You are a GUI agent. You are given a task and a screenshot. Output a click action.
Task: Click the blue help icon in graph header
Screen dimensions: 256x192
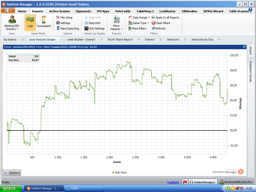(x=244, y=47)
